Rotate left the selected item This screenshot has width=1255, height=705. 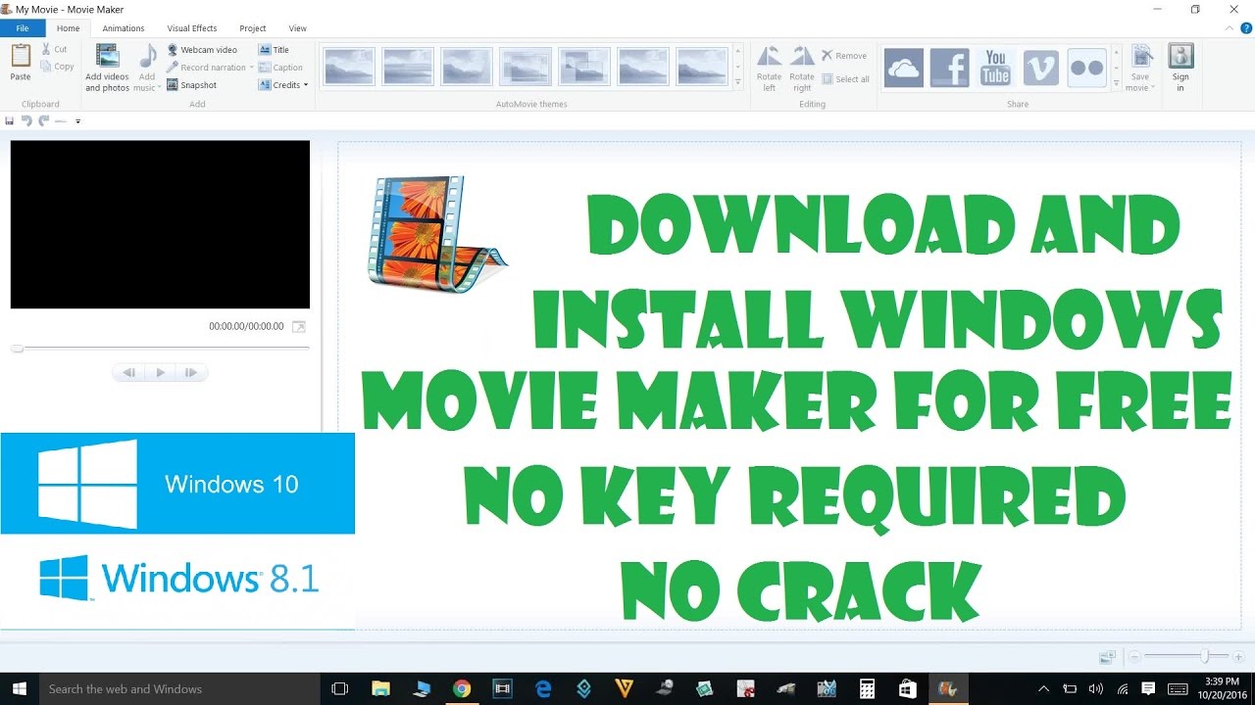(770, 68)
